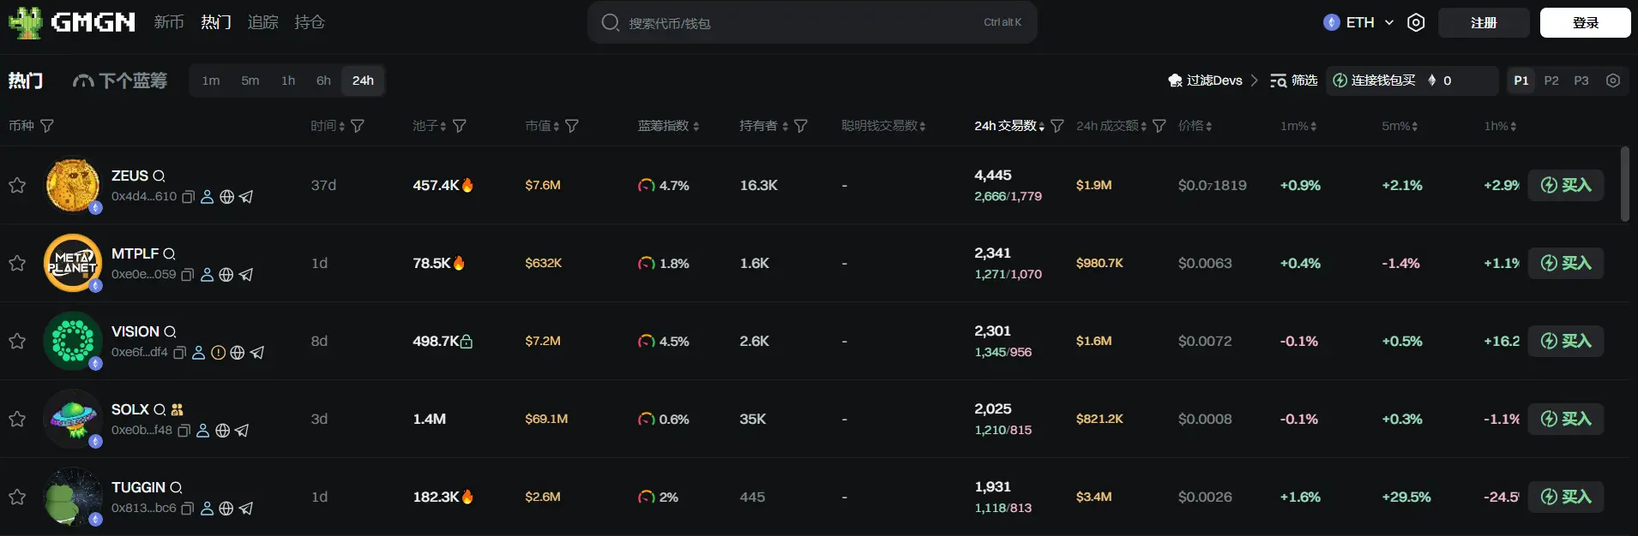The width and height of the screenshot is (1638, 536).
Task: Switch to the 新币 tab
Action: [169, 22]
